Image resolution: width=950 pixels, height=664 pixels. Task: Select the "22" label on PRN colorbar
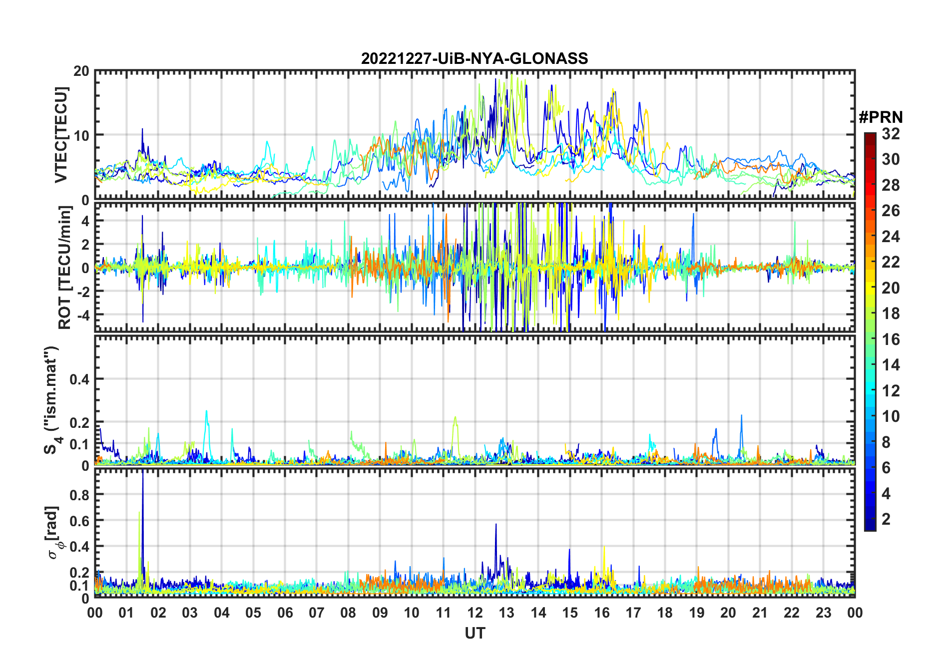tap(891, 262)
